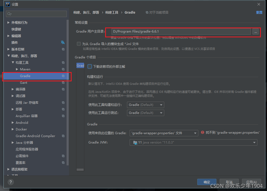Click the project-level icon on Gradle row
Screen dimensions: 267x191
63,76
